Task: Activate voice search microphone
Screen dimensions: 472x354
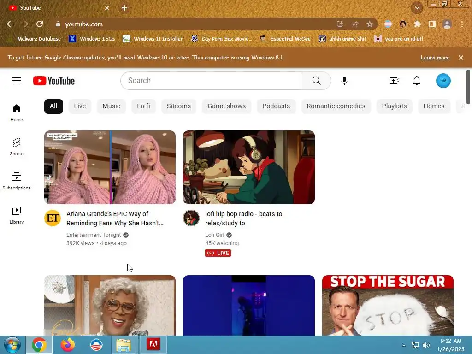Action: click(x=344, y=81)
